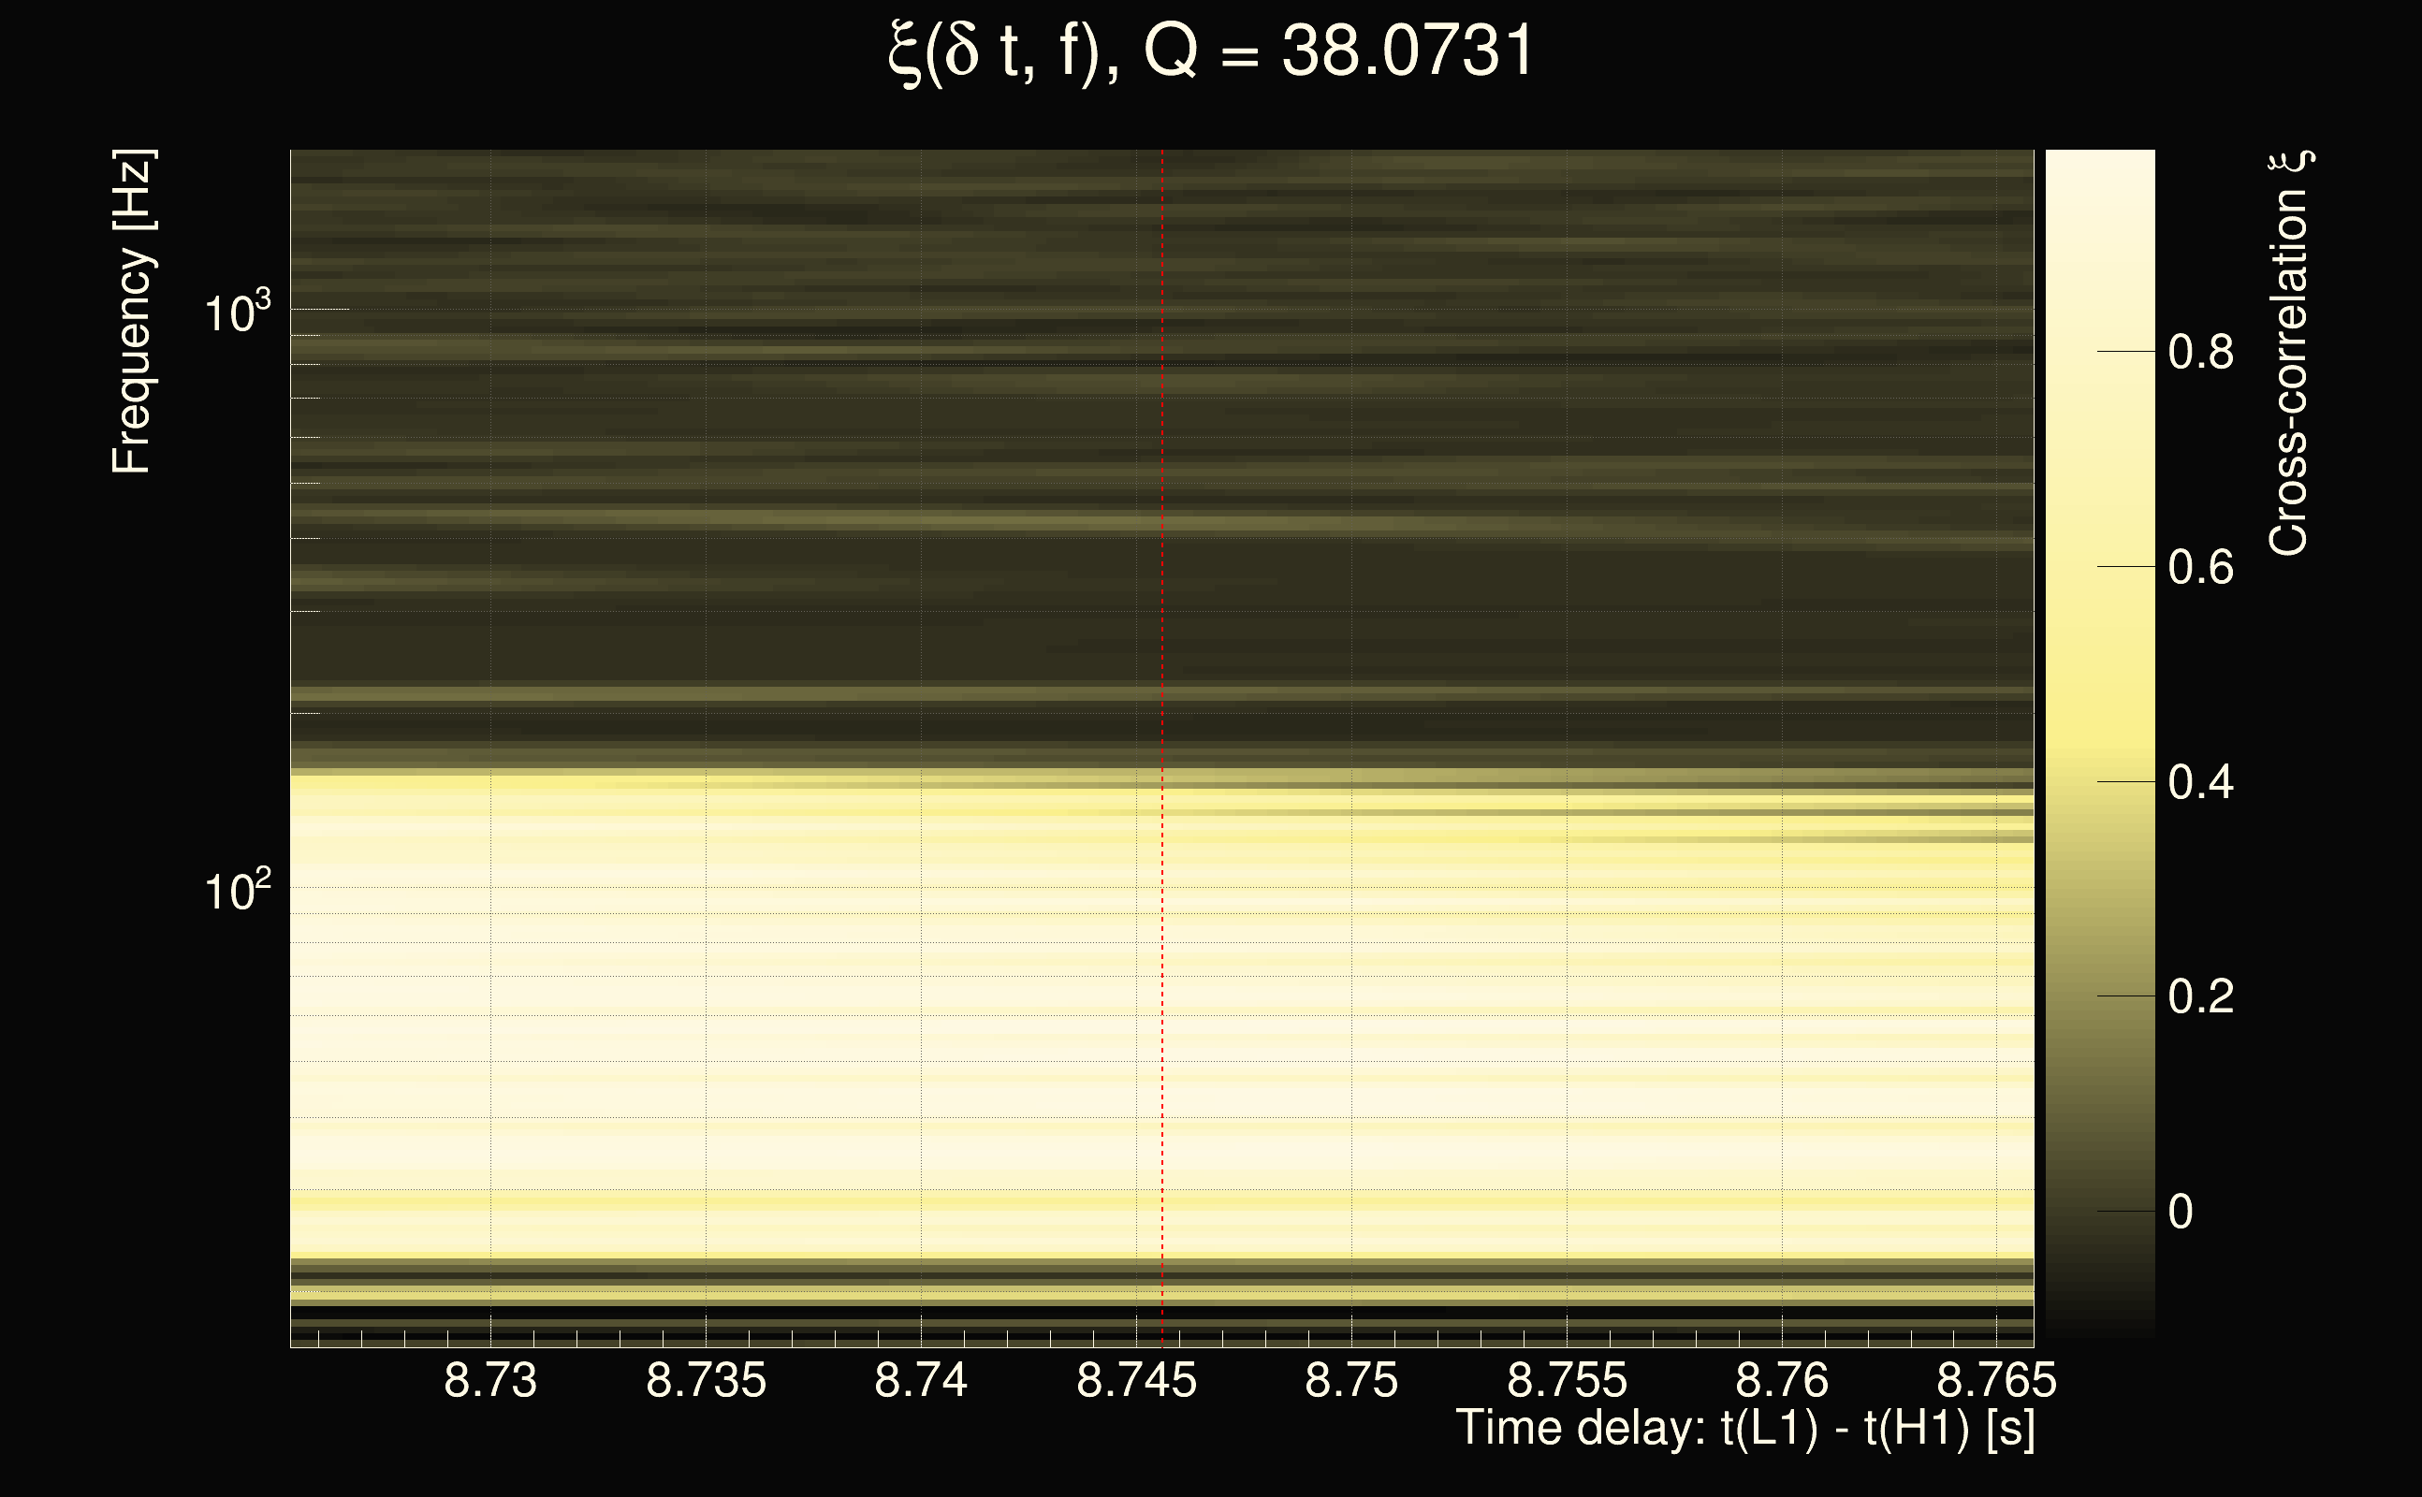Click the 0.2 mark on the colorbar
This screenshot has width=2422, height=1497.
tap(2200, 996)
